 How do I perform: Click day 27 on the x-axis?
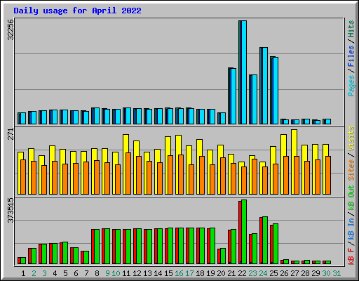(294, 273)
